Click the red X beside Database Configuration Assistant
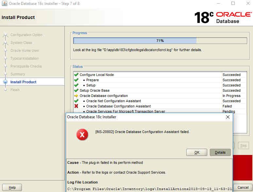 pos(76,106)
